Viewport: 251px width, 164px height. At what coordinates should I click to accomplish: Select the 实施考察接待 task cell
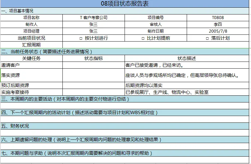31,92
